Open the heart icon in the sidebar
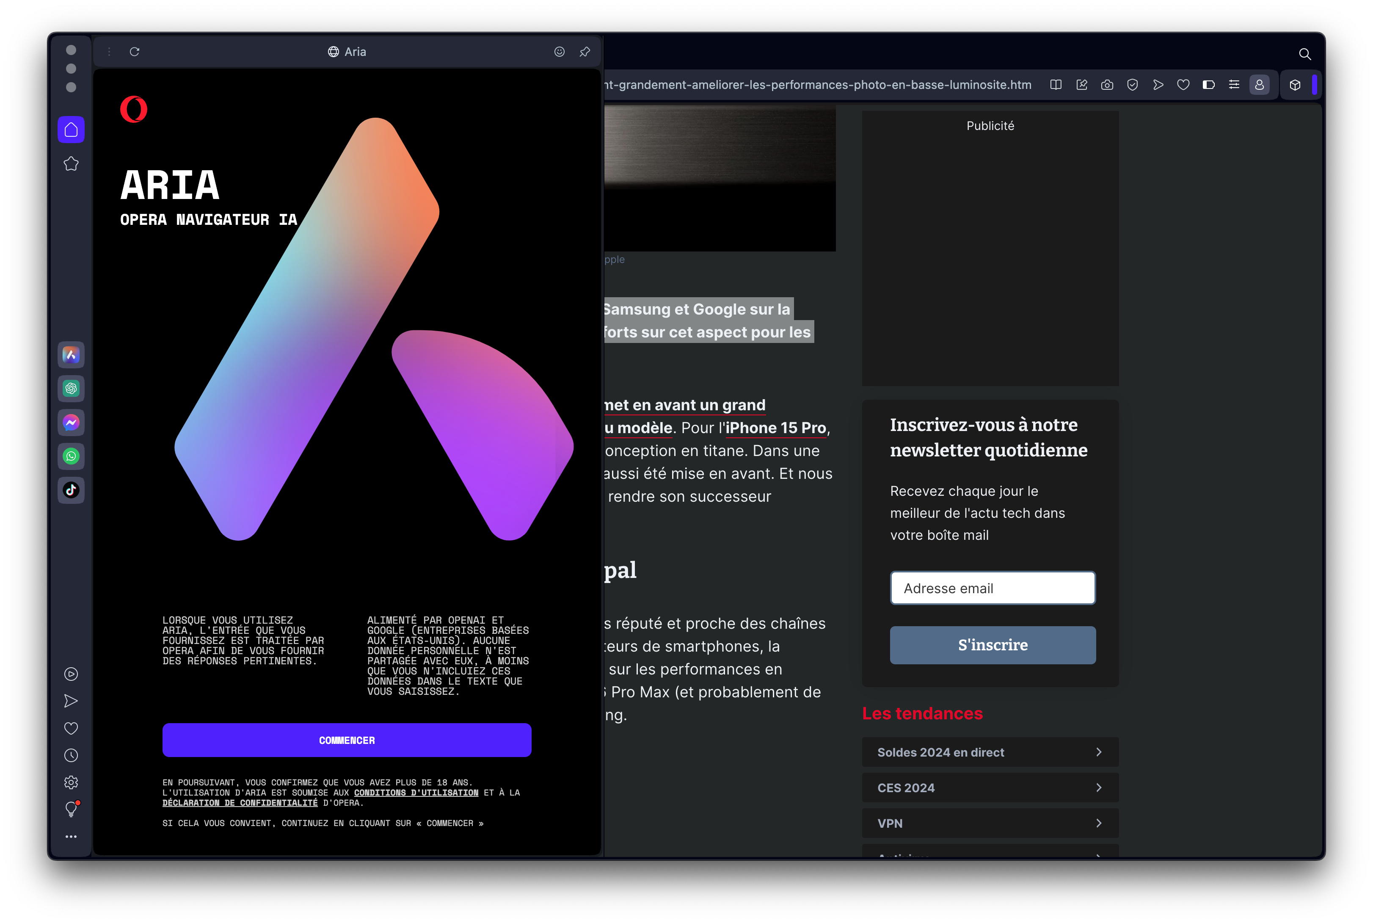1373x923 pixels. click(x=71, y=728)
